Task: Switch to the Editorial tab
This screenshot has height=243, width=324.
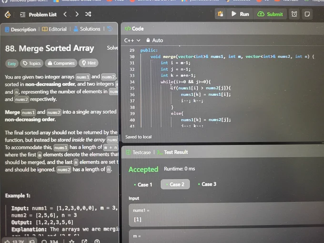Action: pos(54,29)
